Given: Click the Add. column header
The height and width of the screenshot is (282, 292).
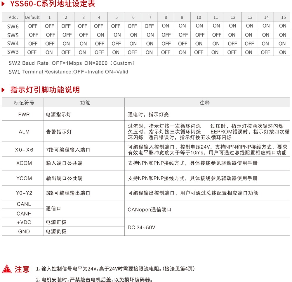Looking at the screenshot, I should [13, 17].
